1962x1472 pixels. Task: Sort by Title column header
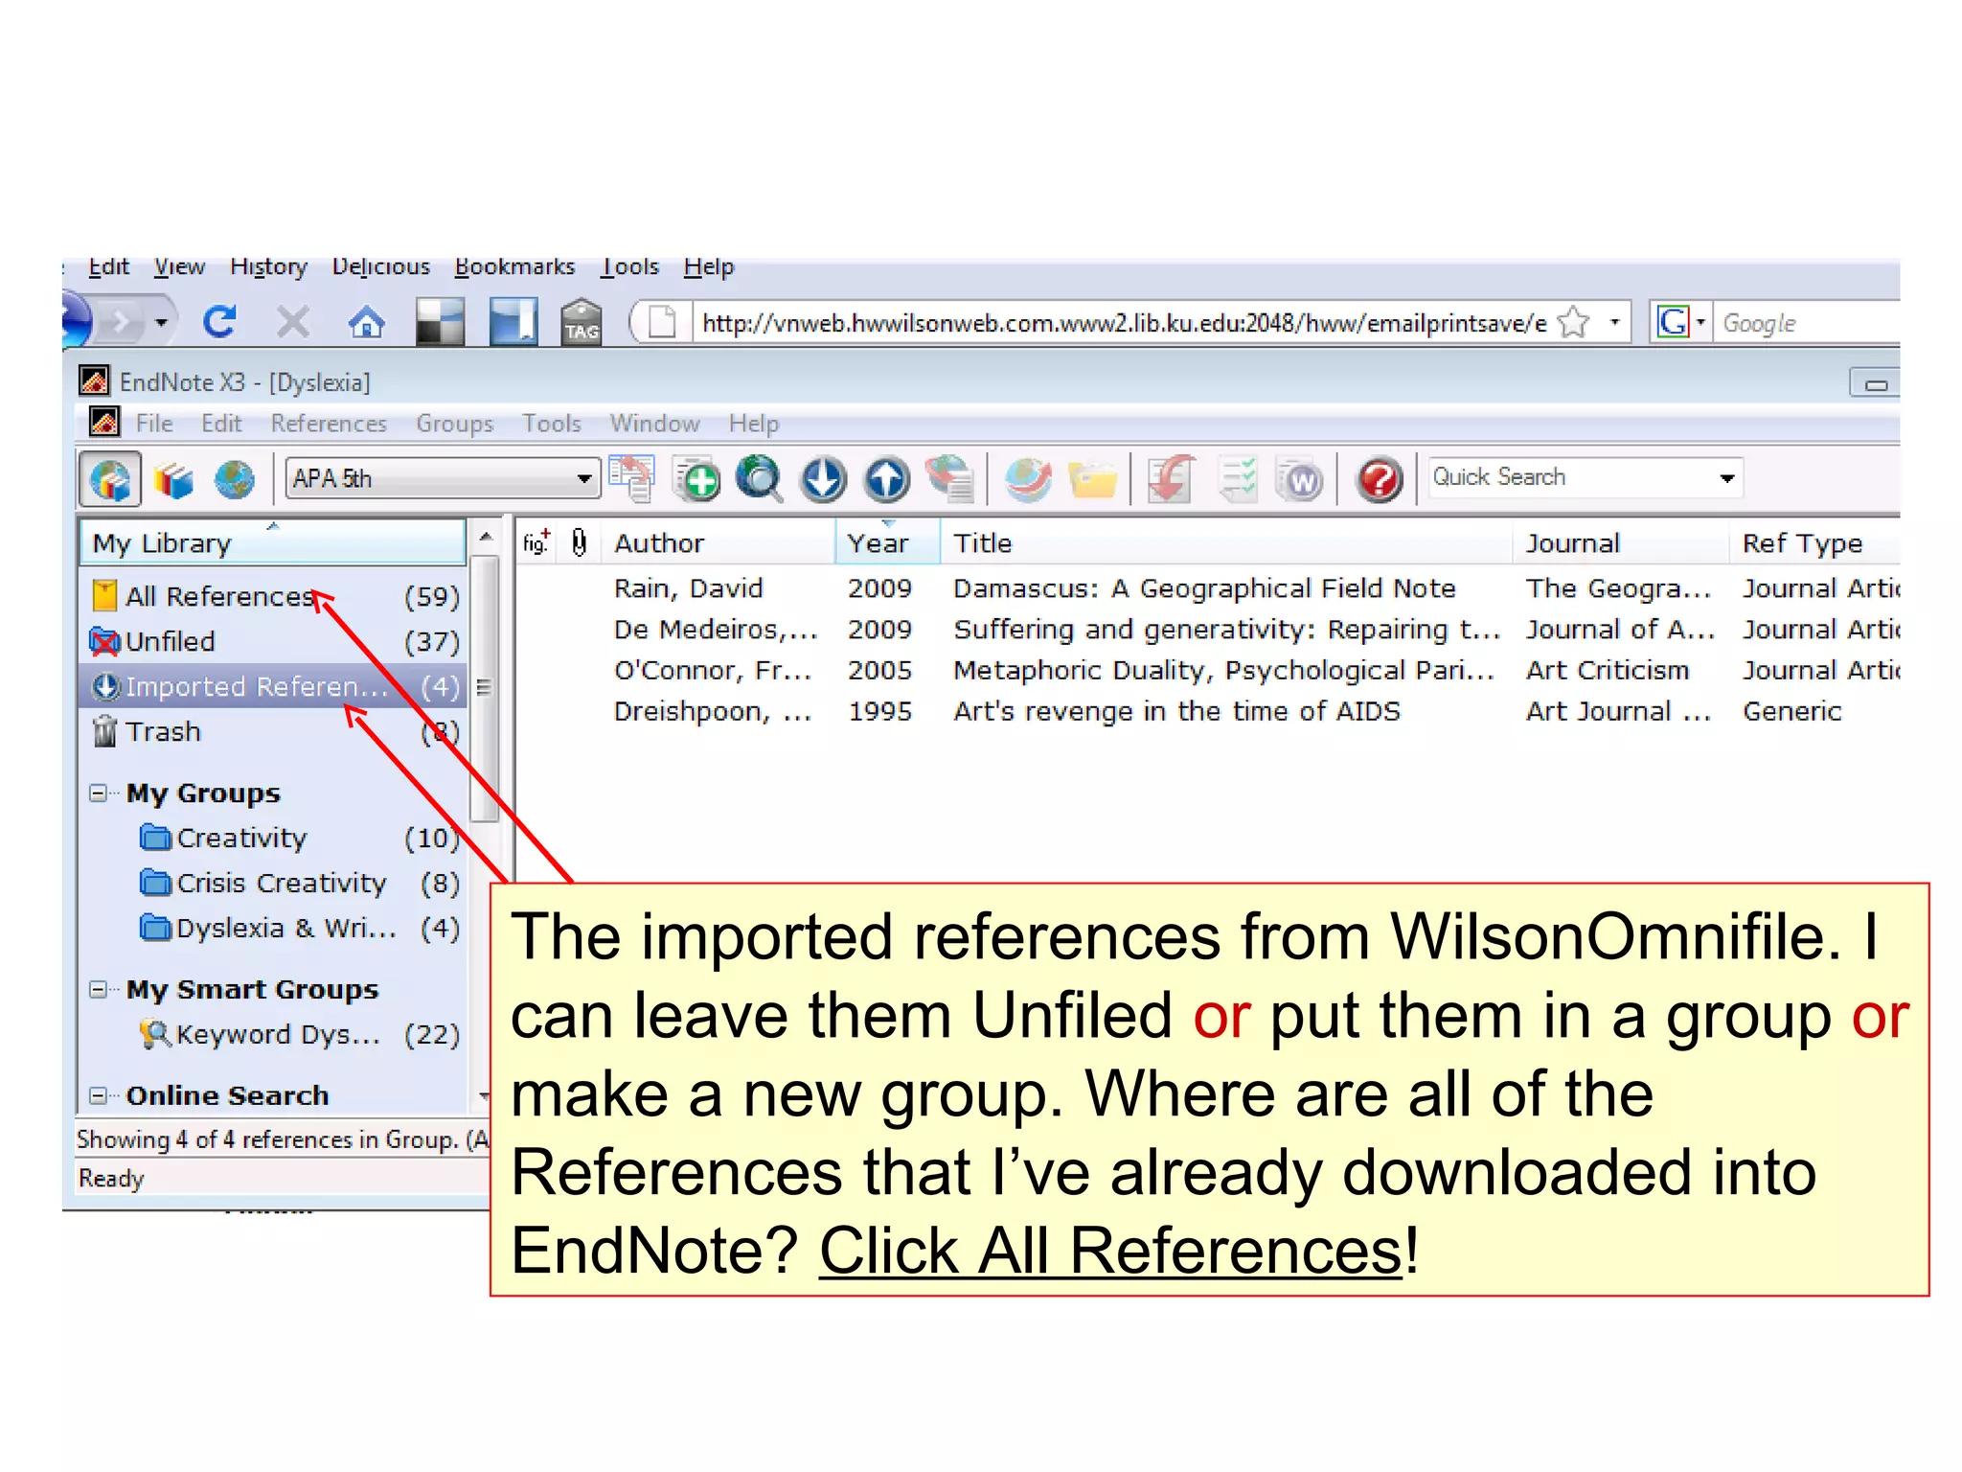pos(1226,542)
